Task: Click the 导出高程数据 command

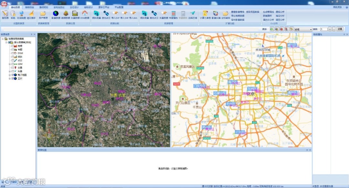Action: 238,16
